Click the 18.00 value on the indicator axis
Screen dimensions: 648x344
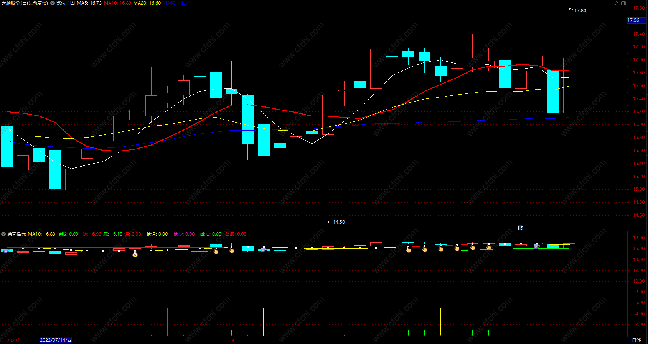coord(638,238)
